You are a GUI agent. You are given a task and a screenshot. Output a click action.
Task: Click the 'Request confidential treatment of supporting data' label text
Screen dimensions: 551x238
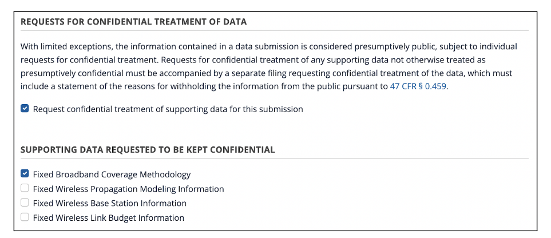coord(168,109)
